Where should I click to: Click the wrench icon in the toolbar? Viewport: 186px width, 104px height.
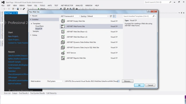click(x=68, y=9)
